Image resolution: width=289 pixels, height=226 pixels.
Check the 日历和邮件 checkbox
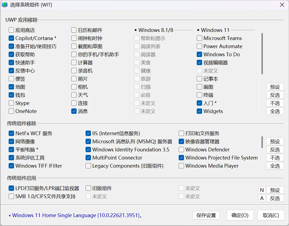tap(74, 30)
